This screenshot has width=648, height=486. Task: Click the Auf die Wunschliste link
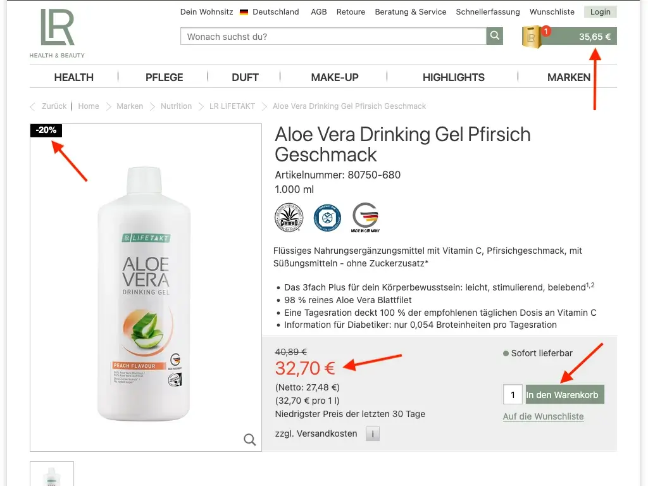(x=543, y=416)
